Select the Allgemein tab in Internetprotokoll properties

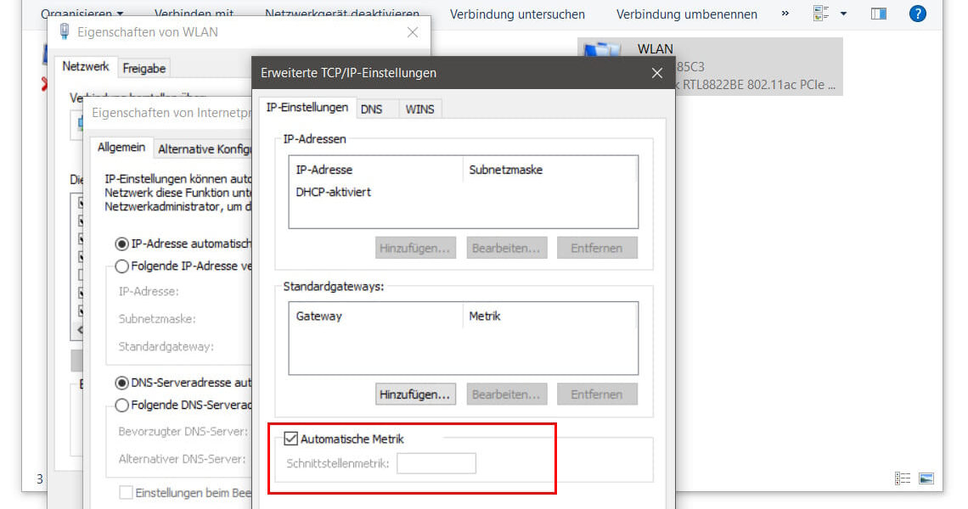point(121,148)
